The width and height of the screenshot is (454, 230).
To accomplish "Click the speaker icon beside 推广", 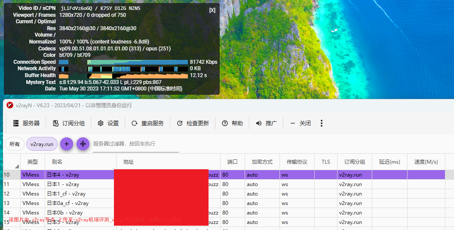I will pos(258,123).
